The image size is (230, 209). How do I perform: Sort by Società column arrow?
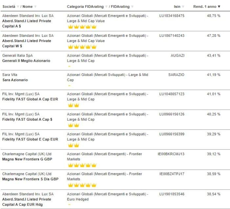coord(18,7)
